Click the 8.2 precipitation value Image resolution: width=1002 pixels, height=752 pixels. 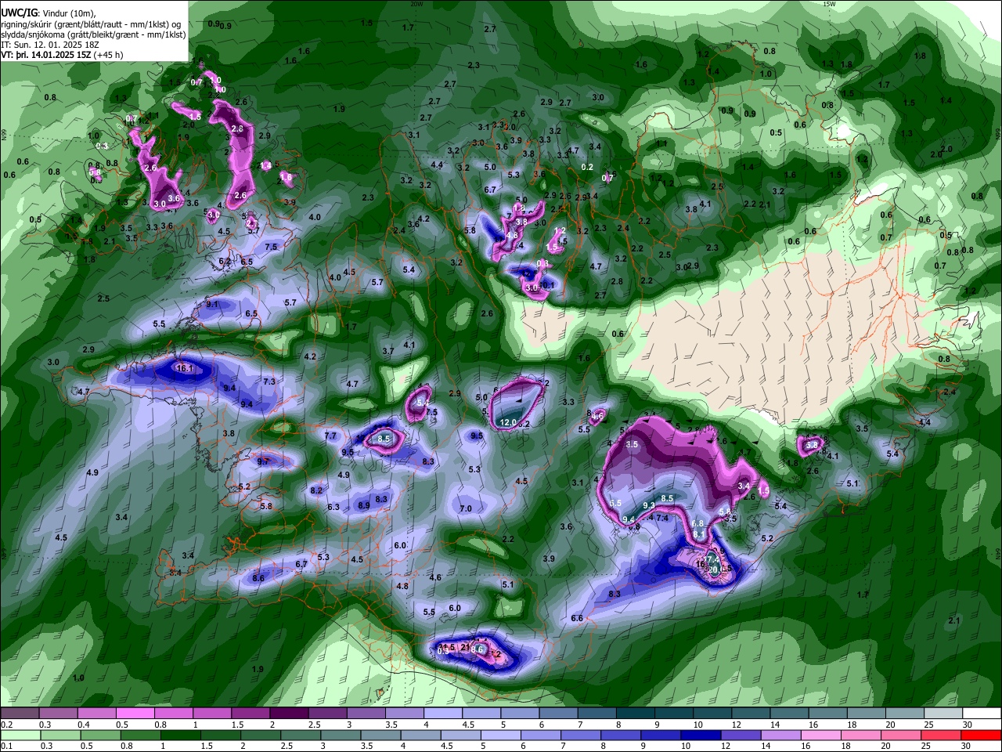tap(316, 490)
